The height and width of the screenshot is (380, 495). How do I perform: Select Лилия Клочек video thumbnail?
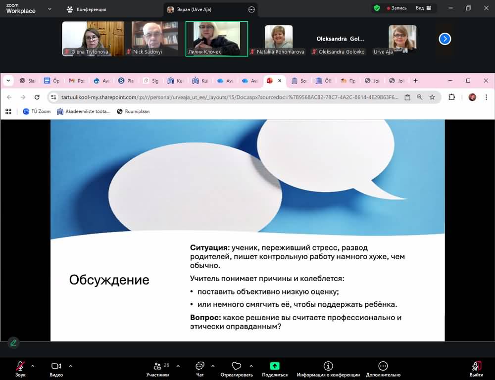(x=216, y=39)
